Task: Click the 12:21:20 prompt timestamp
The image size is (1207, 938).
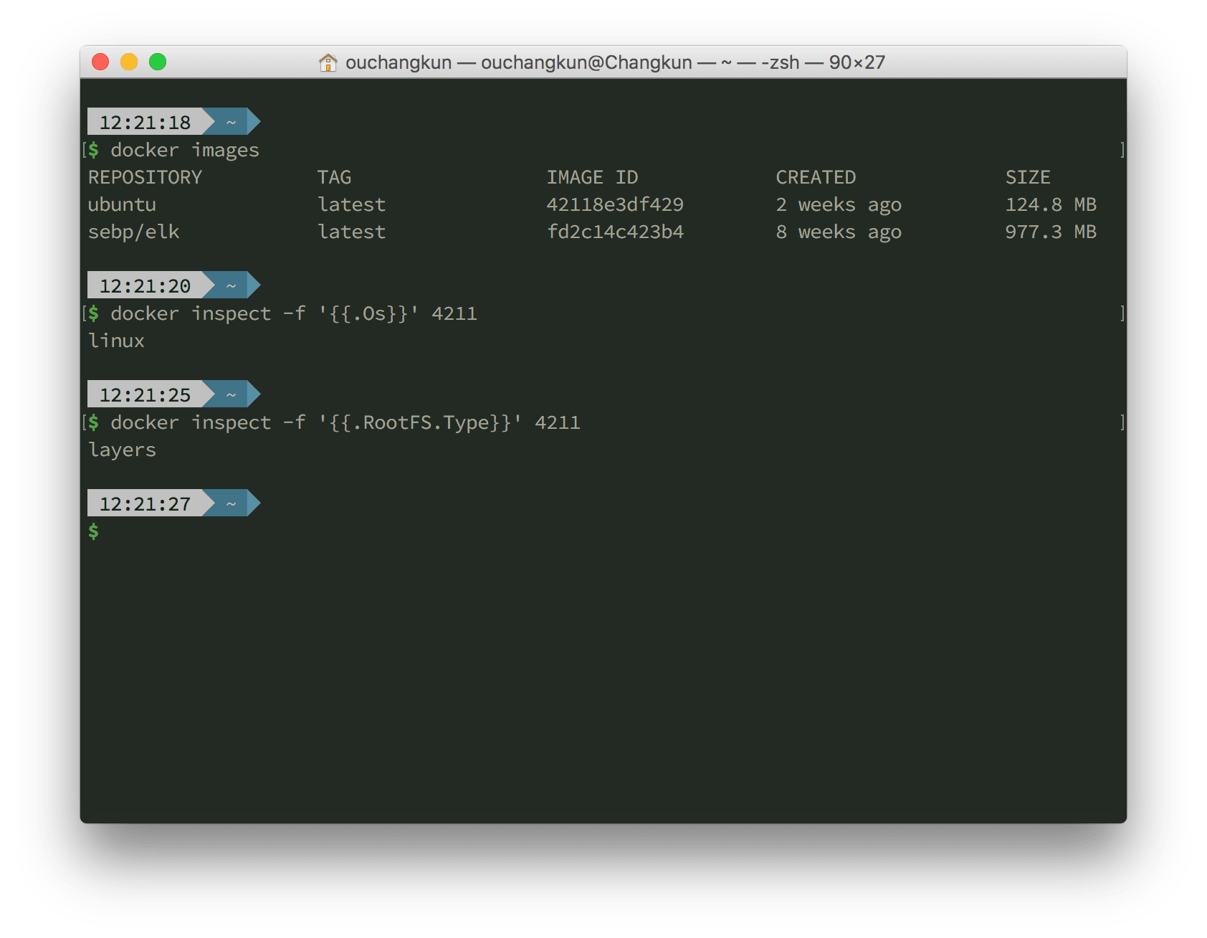Action: click(x=145, y=285)
